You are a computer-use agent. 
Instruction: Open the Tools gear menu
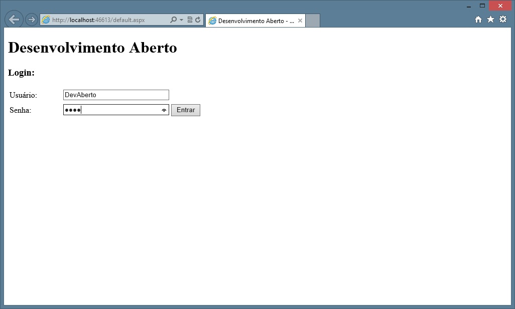(x=502, y=20)
